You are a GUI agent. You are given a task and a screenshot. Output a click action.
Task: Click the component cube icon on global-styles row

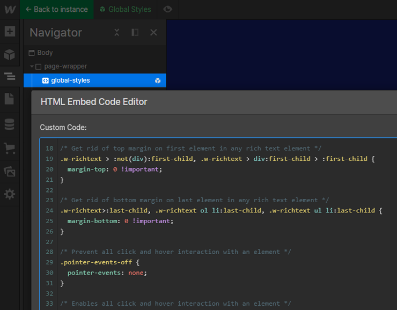point(158,80)
